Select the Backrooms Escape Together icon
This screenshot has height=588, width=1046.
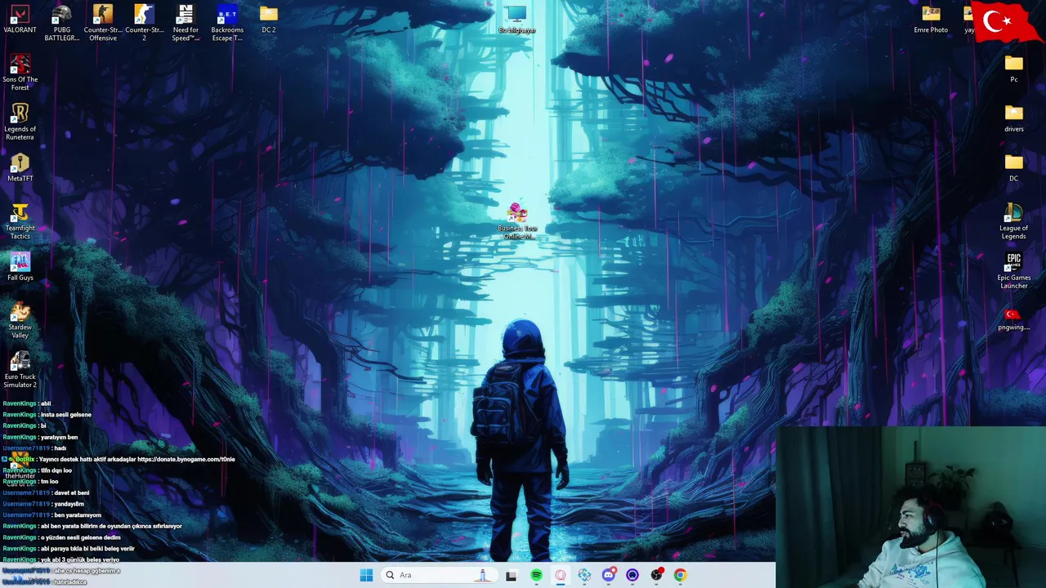(227, 23)
